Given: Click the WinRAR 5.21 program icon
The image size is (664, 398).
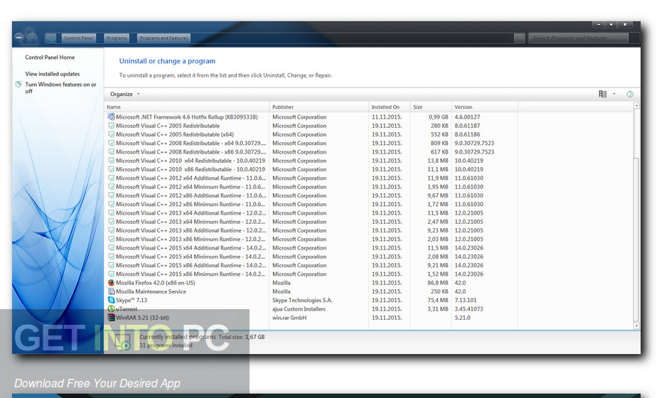Looking at the screenshot, I should pos(112,318).
